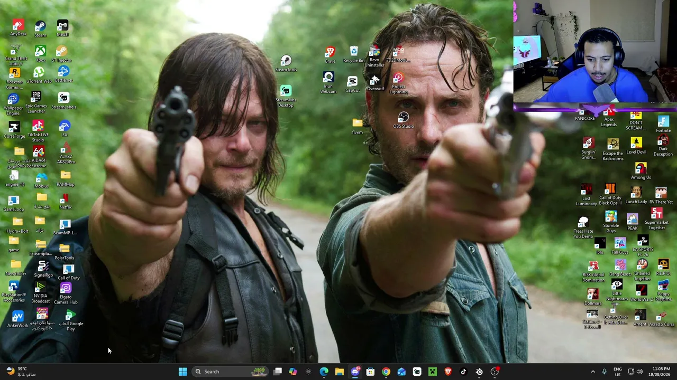Viewport: 677px width, 380px height.
Task: Launch the Steam desktop shortcut
Action: pos(40,28)
